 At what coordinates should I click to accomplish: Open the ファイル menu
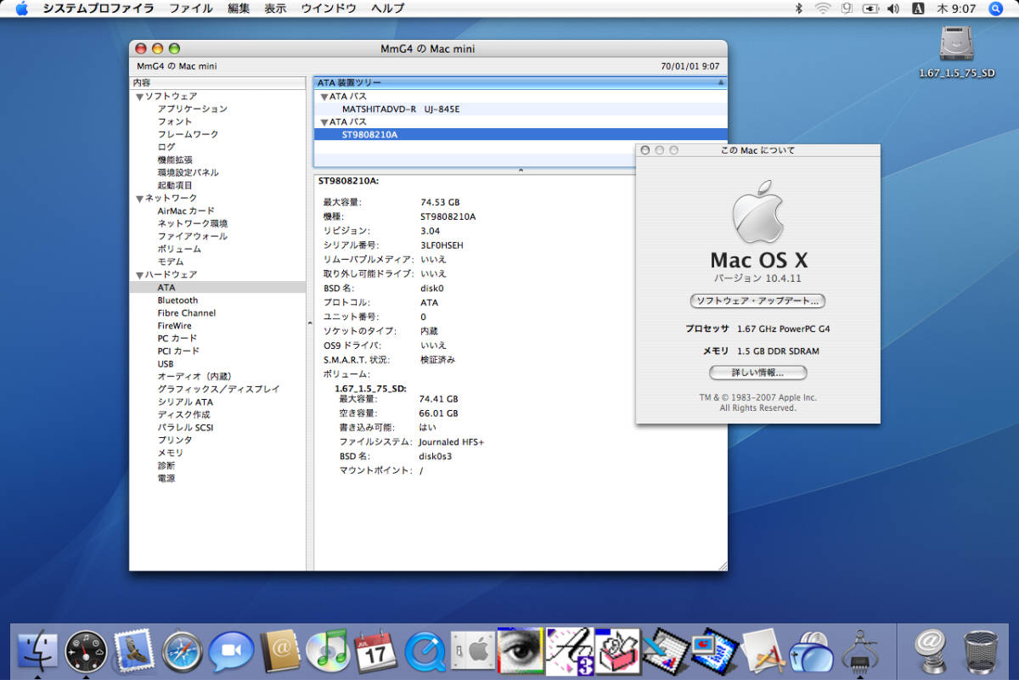tap(191, 8)
